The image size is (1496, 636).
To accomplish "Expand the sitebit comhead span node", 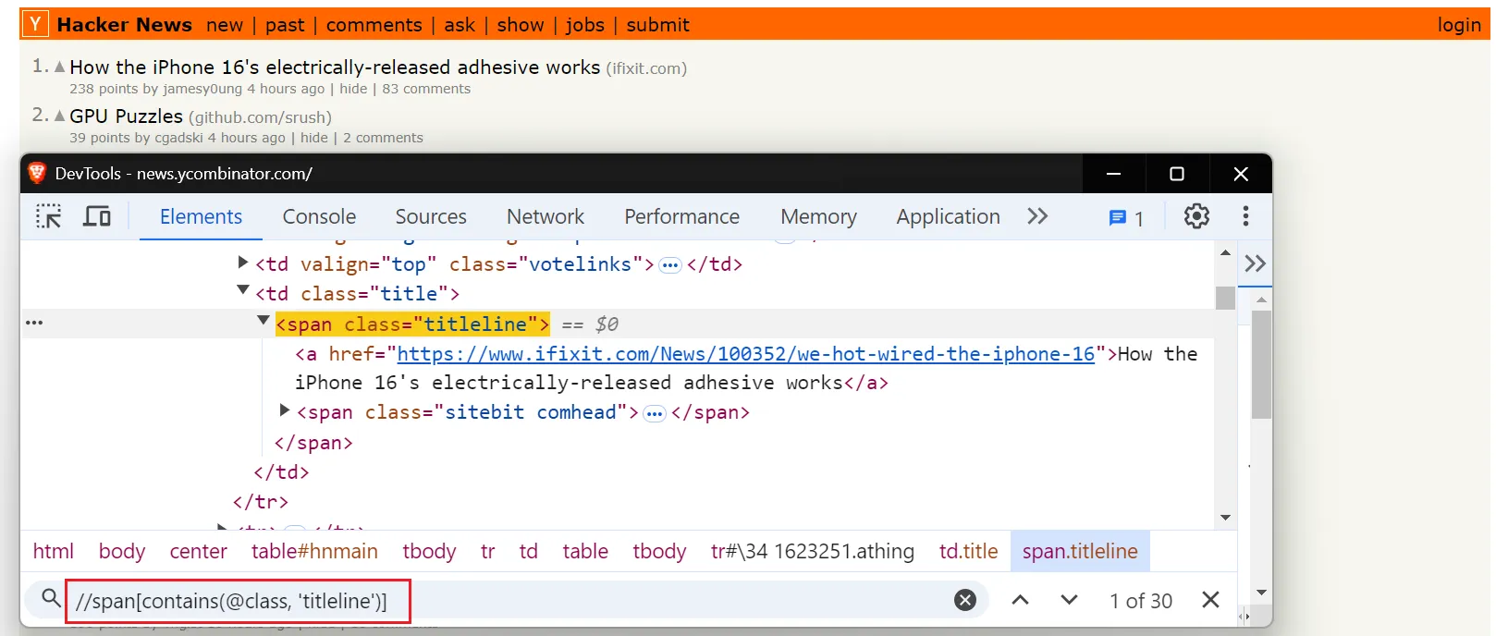I will pos(285,410).
